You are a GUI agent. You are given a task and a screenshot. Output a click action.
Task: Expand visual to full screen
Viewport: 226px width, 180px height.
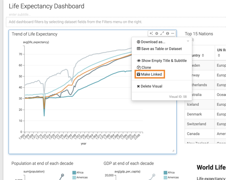pos(162,34)
